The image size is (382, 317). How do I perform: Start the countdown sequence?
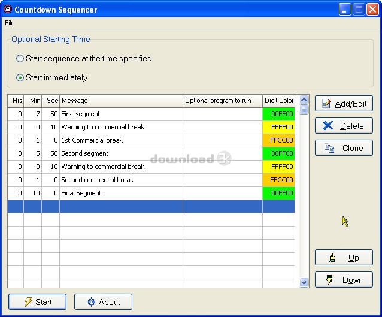click(37, 302)
